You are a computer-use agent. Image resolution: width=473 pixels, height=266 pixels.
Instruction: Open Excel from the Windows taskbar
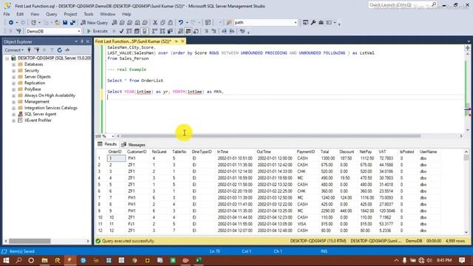tap(198, 260)
